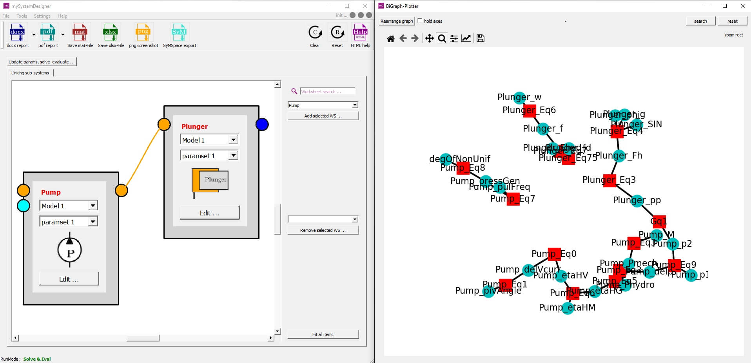Select the pan axes tool in plotter
Viewport: 751px width, 363px height.
click(429, 38)
